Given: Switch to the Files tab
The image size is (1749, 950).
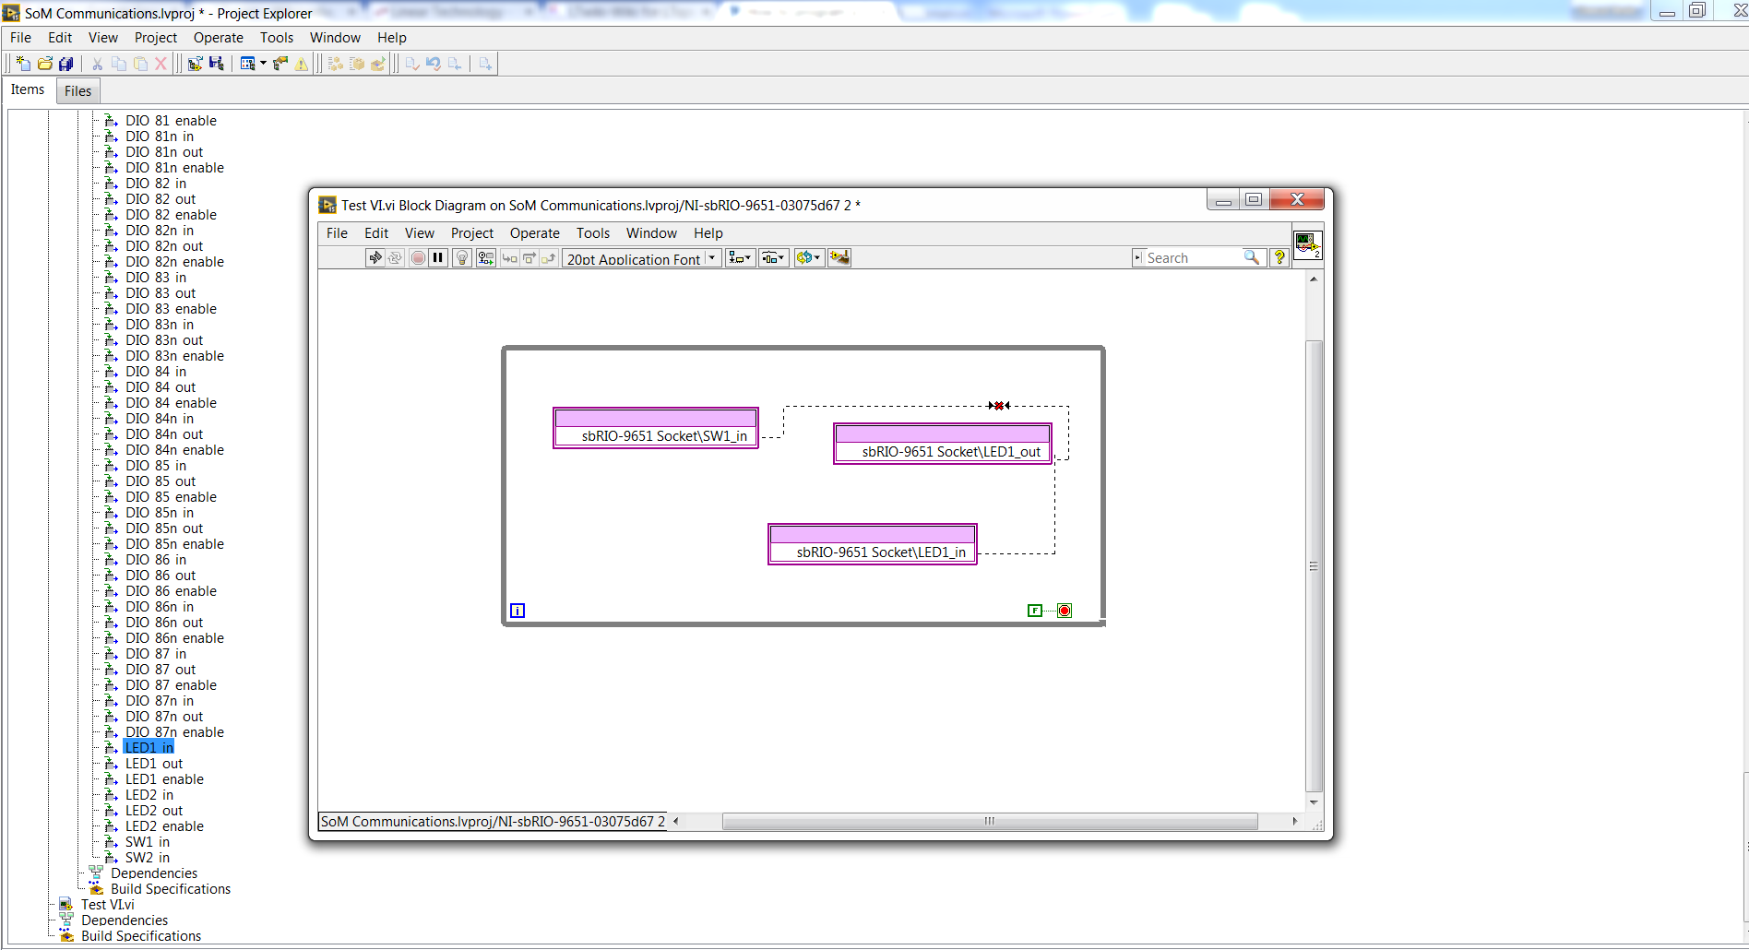Looking at the screenshot, I should coord(77,90).
